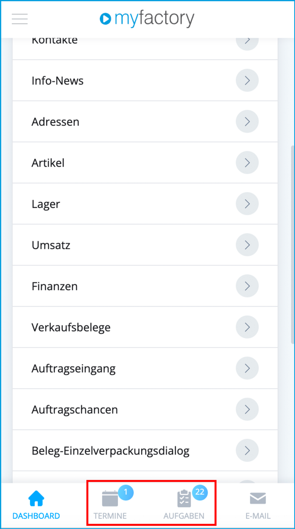The width and height of the screenshot is (295, 529).
Task: Click the Termine badge showing 1
Action: [125, 492]
